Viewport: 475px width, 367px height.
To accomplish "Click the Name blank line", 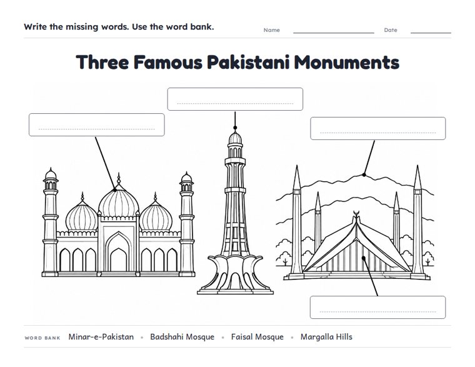I will tap(334, 33).
